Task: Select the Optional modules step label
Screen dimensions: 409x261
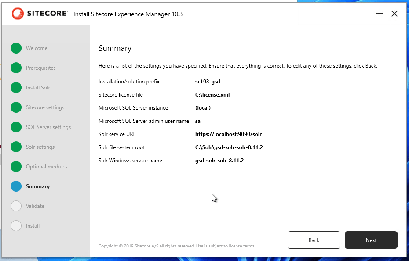Action: click(x=47, y=167)
